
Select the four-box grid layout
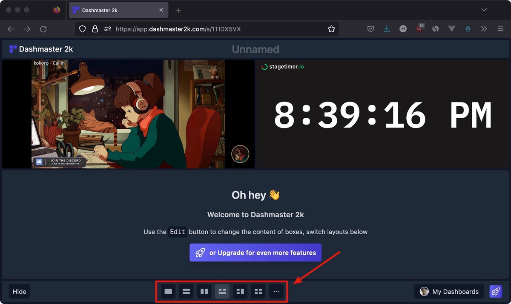click(258, 291)
